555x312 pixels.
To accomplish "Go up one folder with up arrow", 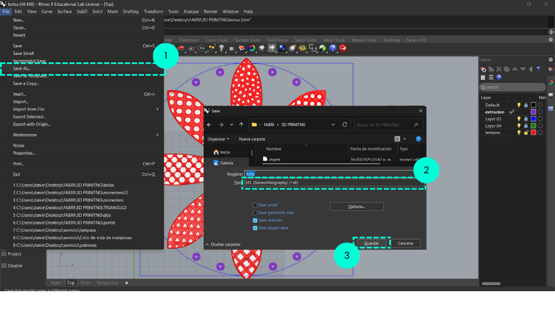I will point(241,124).
